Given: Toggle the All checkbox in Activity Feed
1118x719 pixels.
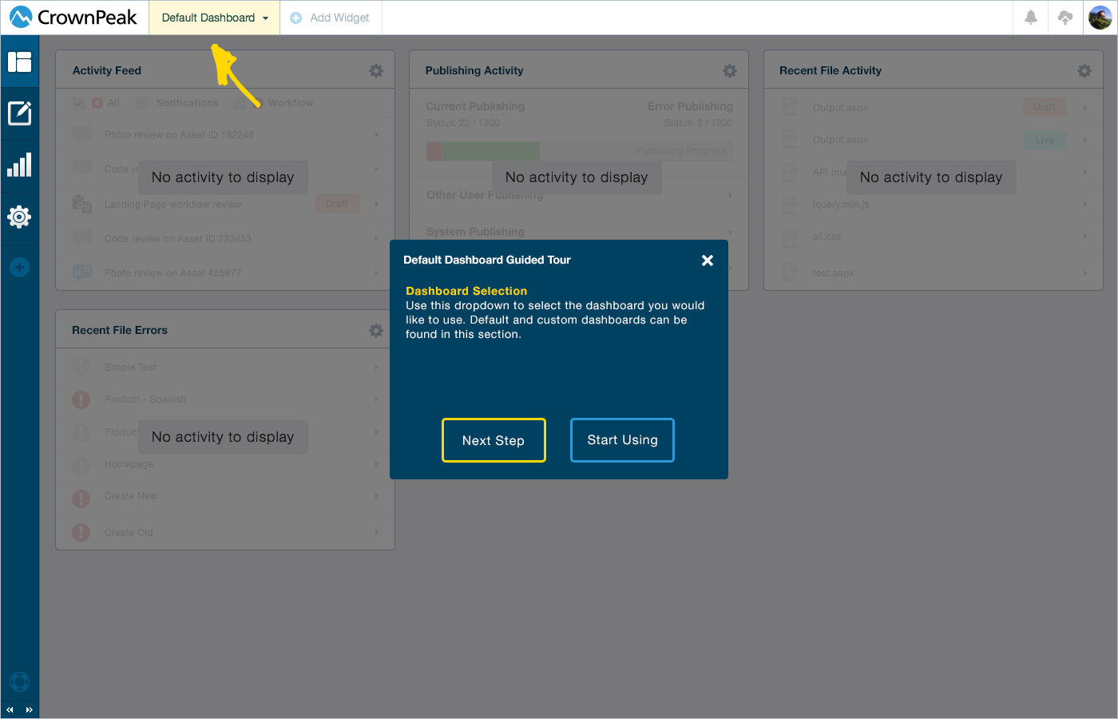Looking at the screenshot, I should [78, 103].
